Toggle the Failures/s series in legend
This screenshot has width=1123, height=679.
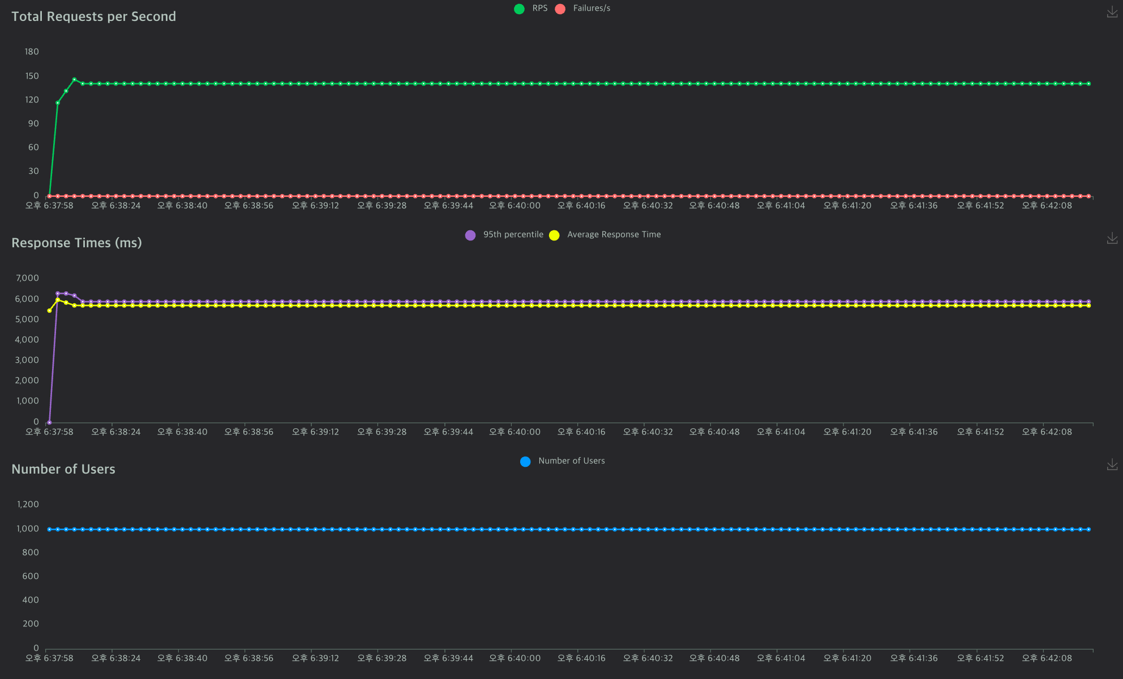point(582,8)
